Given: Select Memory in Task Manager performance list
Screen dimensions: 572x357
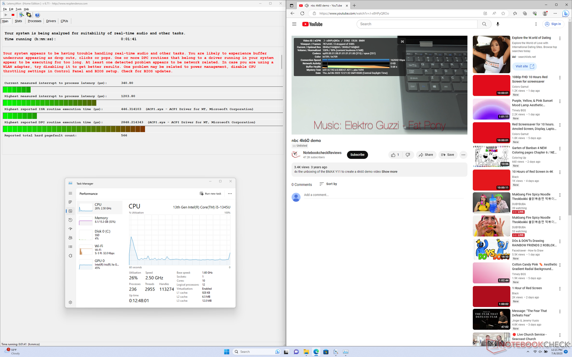Looking at the screenshot, I should (x=100, y=221).
